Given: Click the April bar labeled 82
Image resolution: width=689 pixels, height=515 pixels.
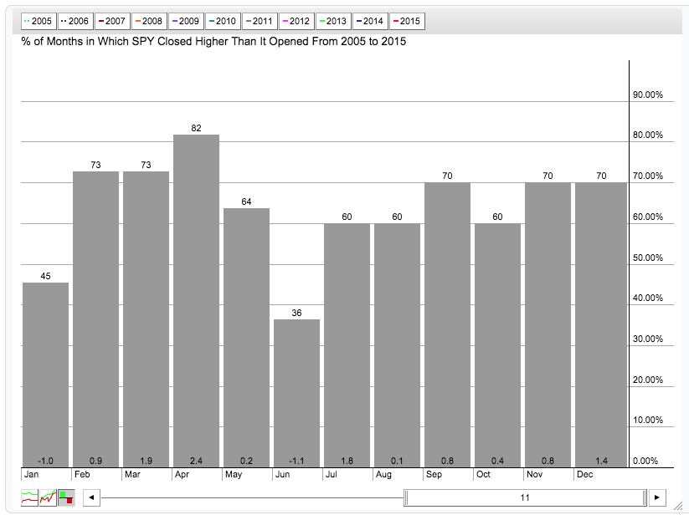Looking at the screenshot, I should click(197, 300).
